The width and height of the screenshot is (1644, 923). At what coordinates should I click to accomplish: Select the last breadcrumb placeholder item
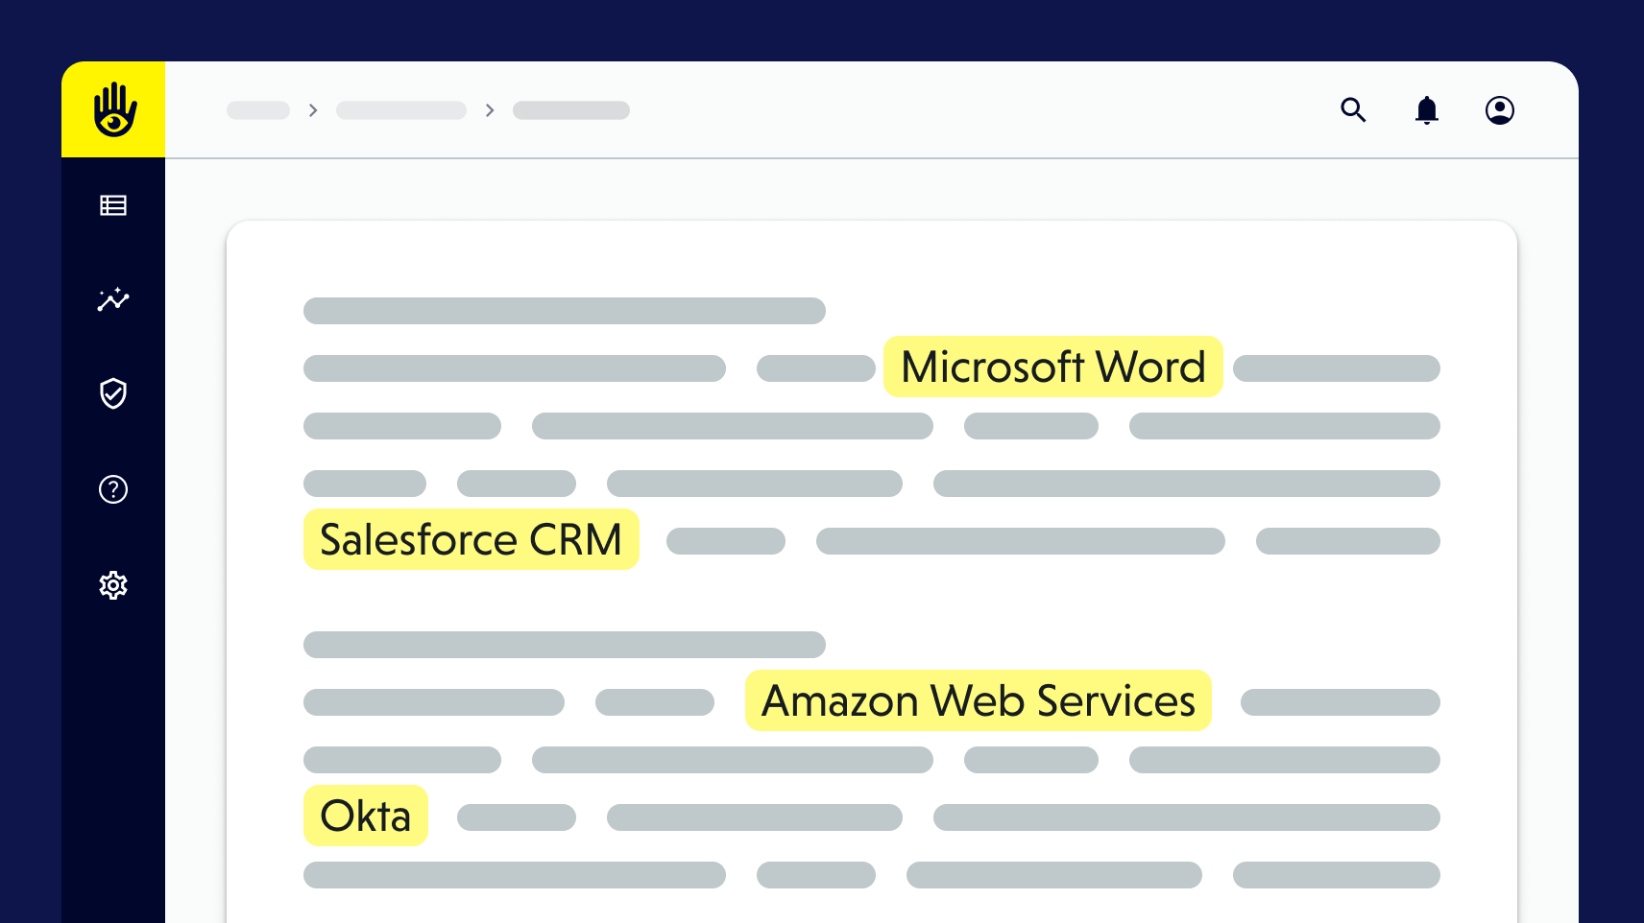click(571, 110)
